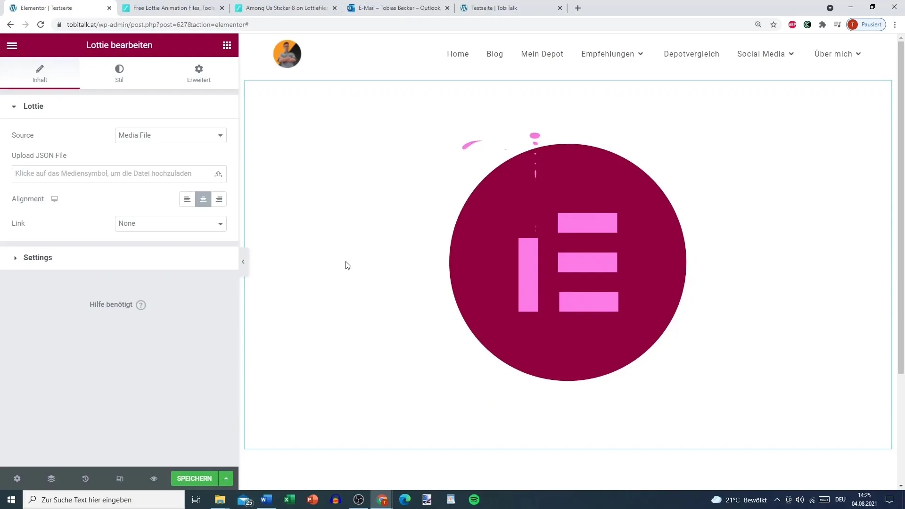Go back to the previous page
This screenshot has width=905, height=509.
(x=10, y=25)
